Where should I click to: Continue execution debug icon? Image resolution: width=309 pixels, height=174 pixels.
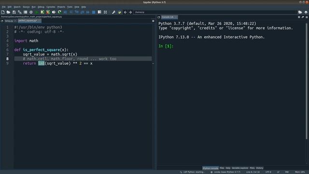click(x=88, y=12)
